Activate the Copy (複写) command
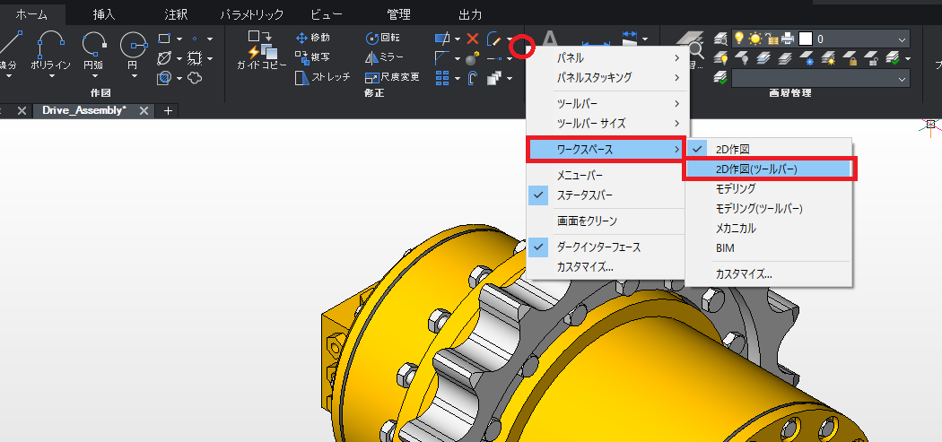 (x=312, y=57)
